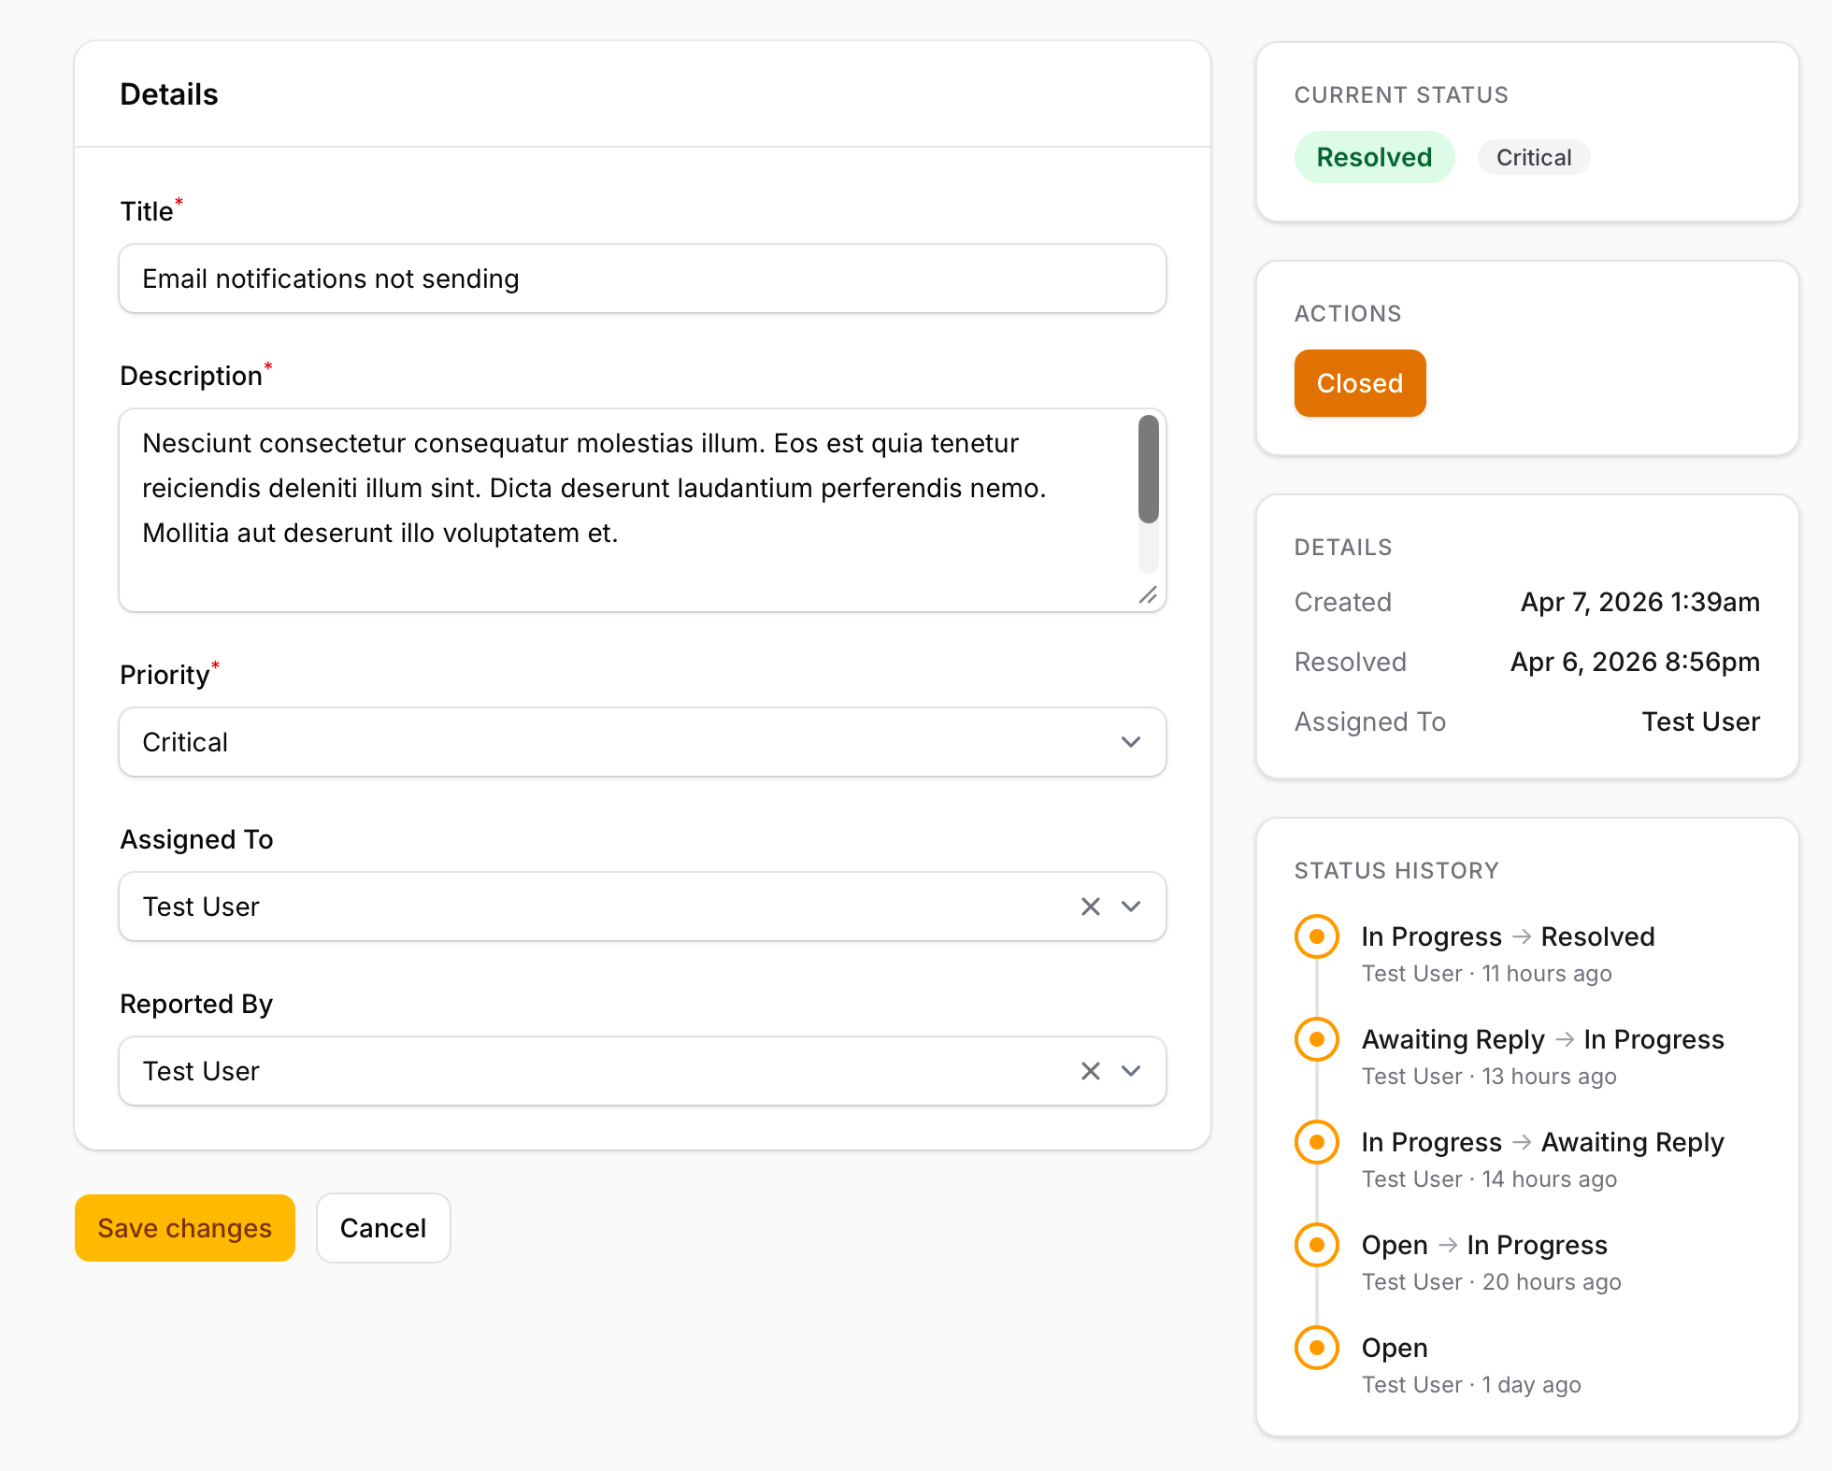Click inside the Description text area
This screenshot has width=1832, height=1471.
[x=626, y=510]
